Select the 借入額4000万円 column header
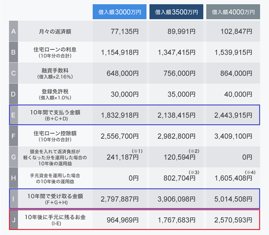Image resolution: width=269 pixels, height=235 pixels. point(233,12)
